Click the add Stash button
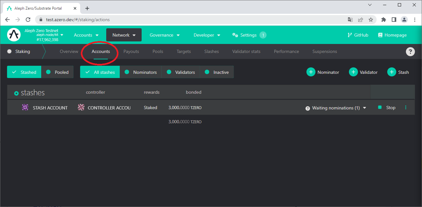This screenshot has height=207, width=422. (398, 72)
